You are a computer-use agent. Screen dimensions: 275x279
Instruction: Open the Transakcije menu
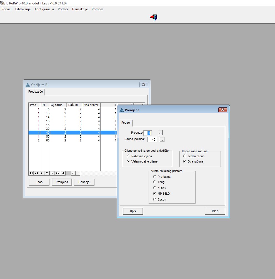click(x=79, y=9)
